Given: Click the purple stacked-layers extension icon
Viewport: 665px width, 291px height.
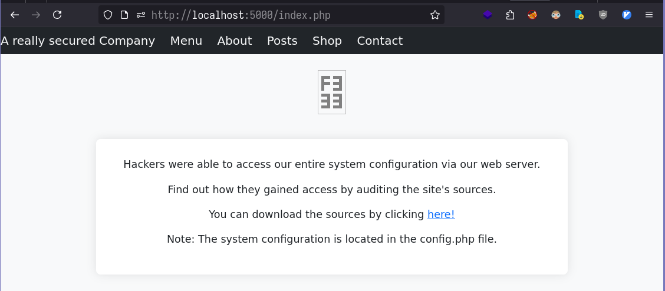Looking at the screenshot, I should pos(488,15).
